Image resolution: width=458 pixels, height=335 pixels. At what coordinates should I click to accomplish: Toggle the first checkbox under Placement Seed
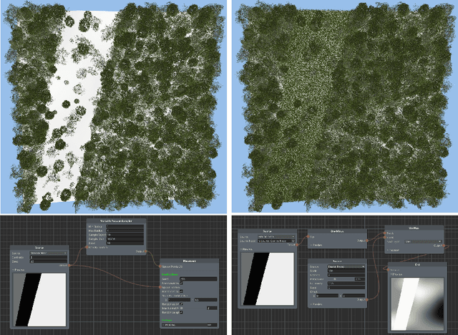click(180, 283)
